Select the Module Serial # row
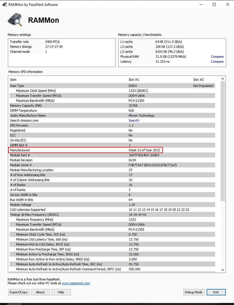234x305 pixels. tap(112, 165)
